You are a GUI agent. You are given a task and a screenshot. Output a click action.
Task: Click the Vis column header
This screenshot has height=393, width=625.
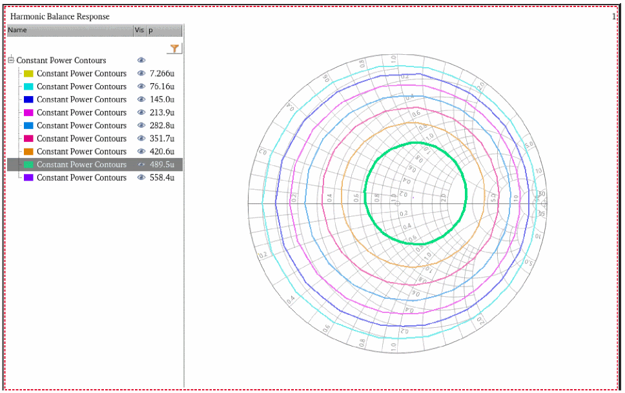[139, 30]
